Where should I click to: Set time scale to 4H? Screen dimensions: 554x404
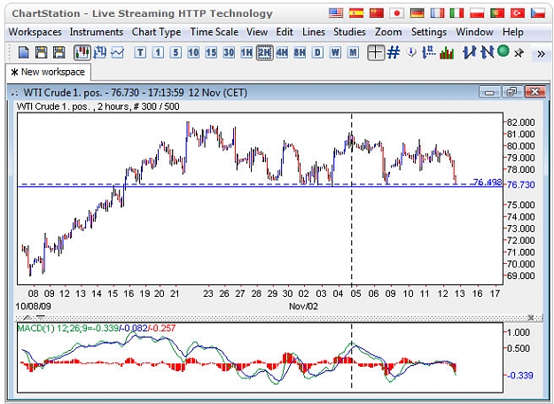pyautogui.click(x=282, y=53)
